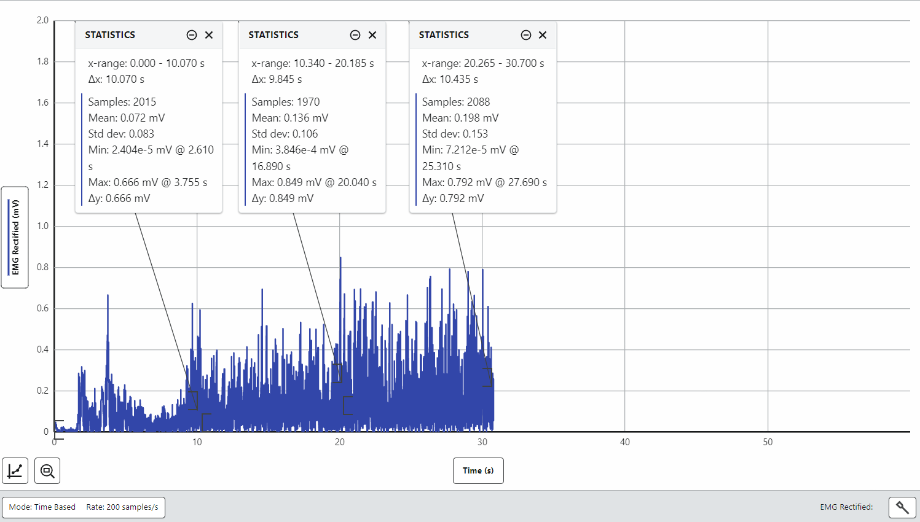Viewport: 920px width, 522px height.
Task: Click 'Δx: 10.070 s' text
Action: click(x=116, y=79)
